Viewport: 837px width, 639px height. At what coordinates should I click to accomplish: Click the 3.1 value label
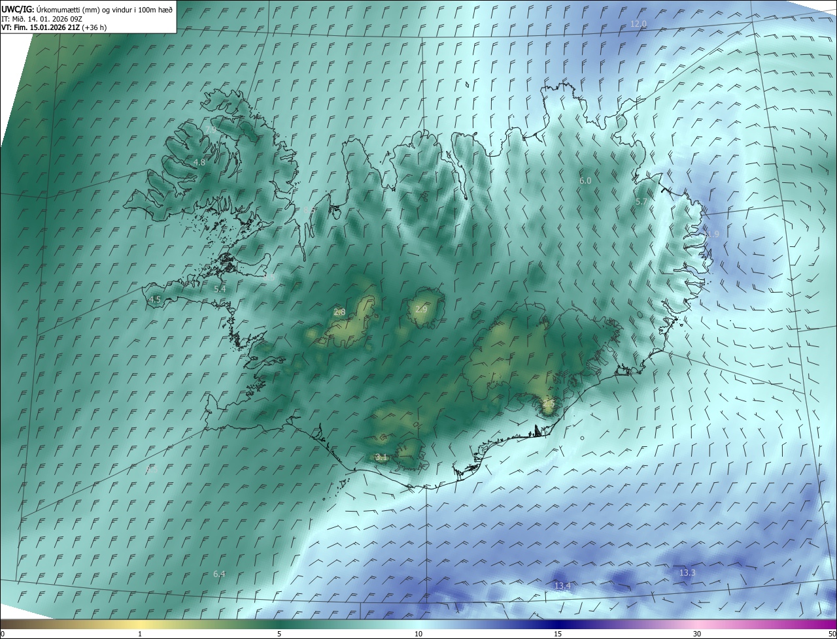(382, 457)
